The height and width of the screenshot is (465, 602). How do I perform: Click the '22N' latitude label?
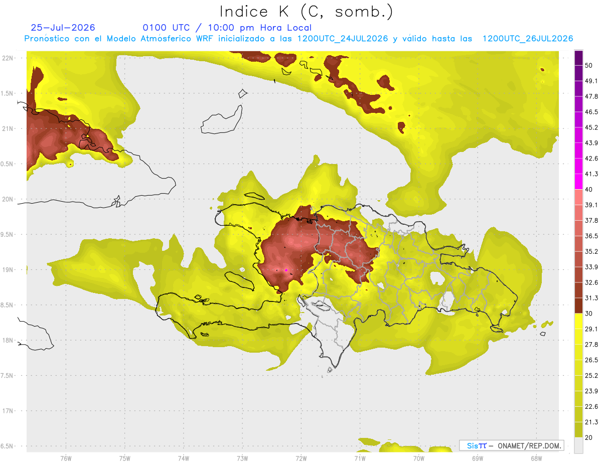[7, 58]
